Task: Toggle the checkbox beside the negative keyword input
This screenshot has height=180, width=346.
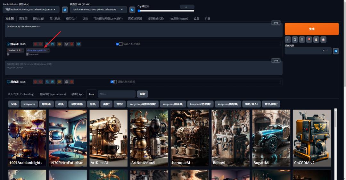Action: coord(112,82)
